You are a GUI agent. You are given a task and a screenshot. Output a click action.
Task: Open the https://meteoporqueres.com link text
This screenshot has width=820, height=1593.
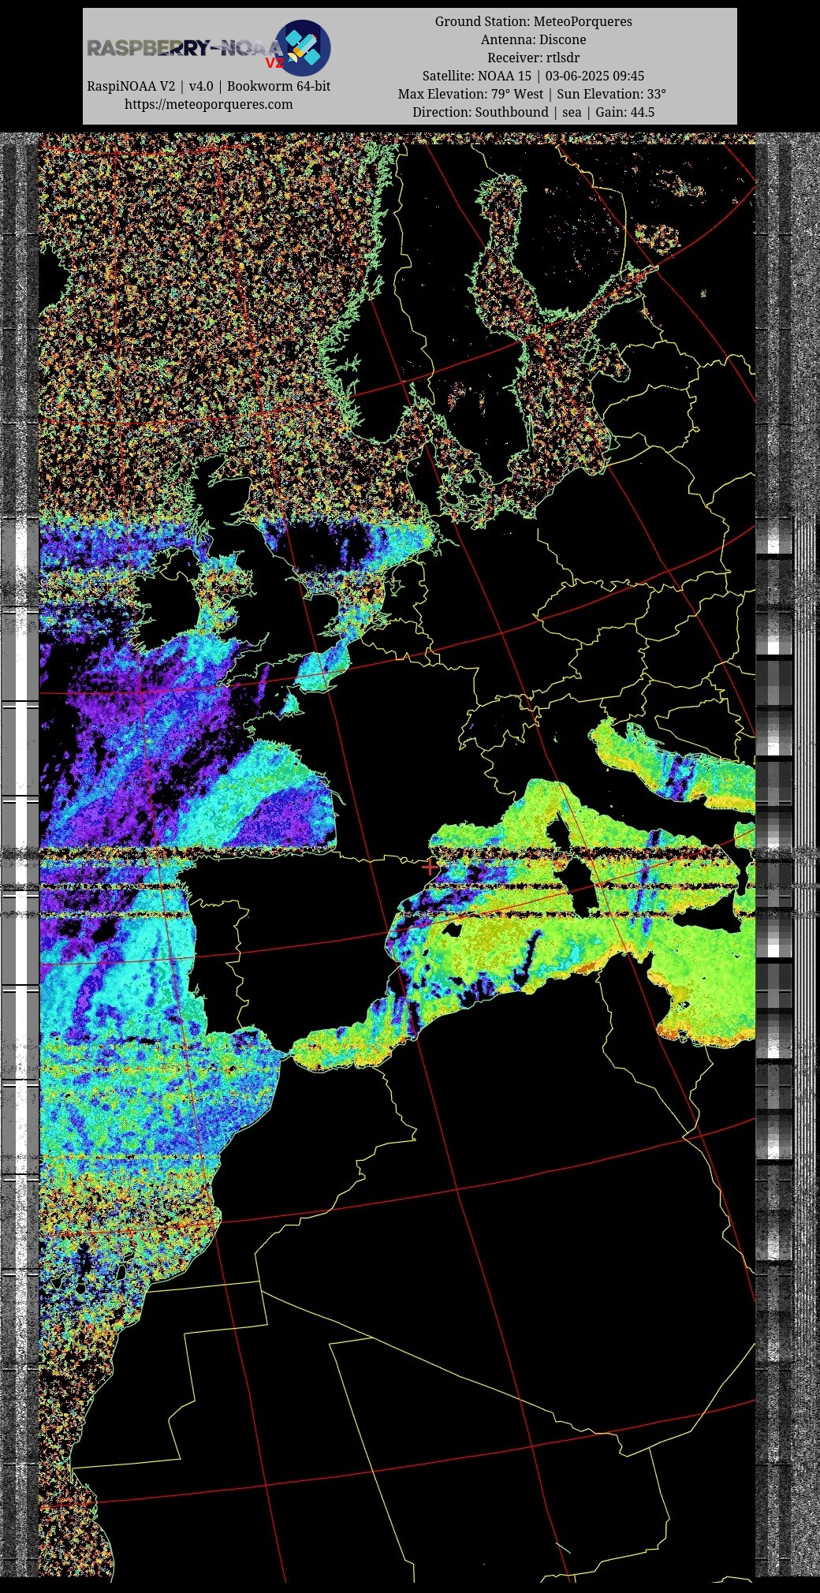tap(208, 104)
